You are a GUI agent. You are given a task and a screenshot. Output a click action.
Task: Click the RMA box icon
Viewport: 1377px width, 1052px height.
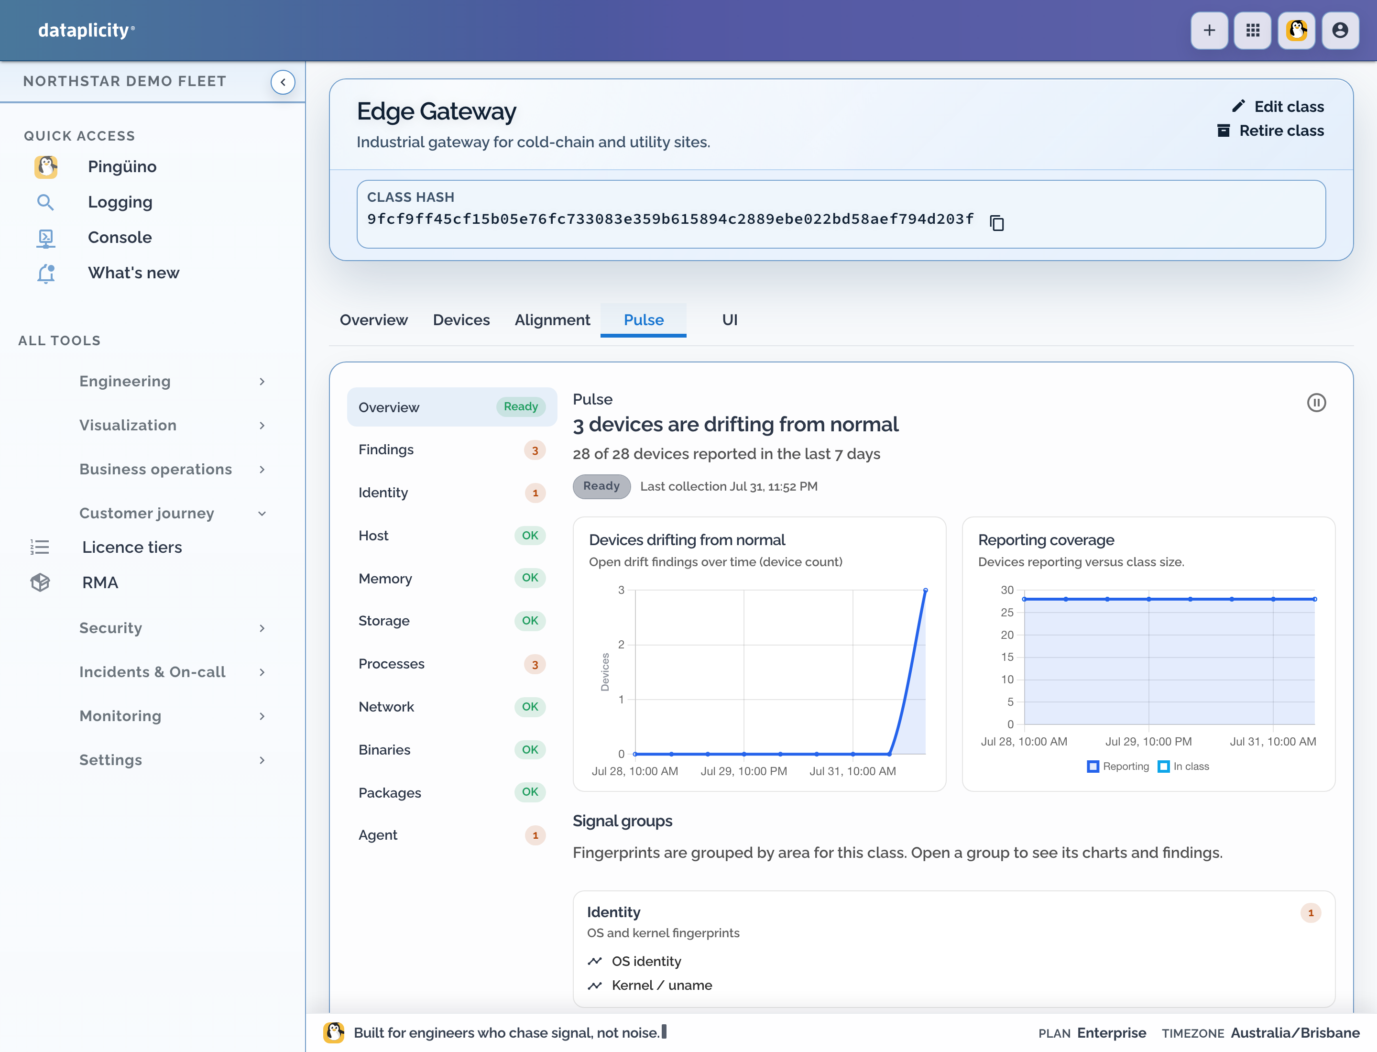40,582
